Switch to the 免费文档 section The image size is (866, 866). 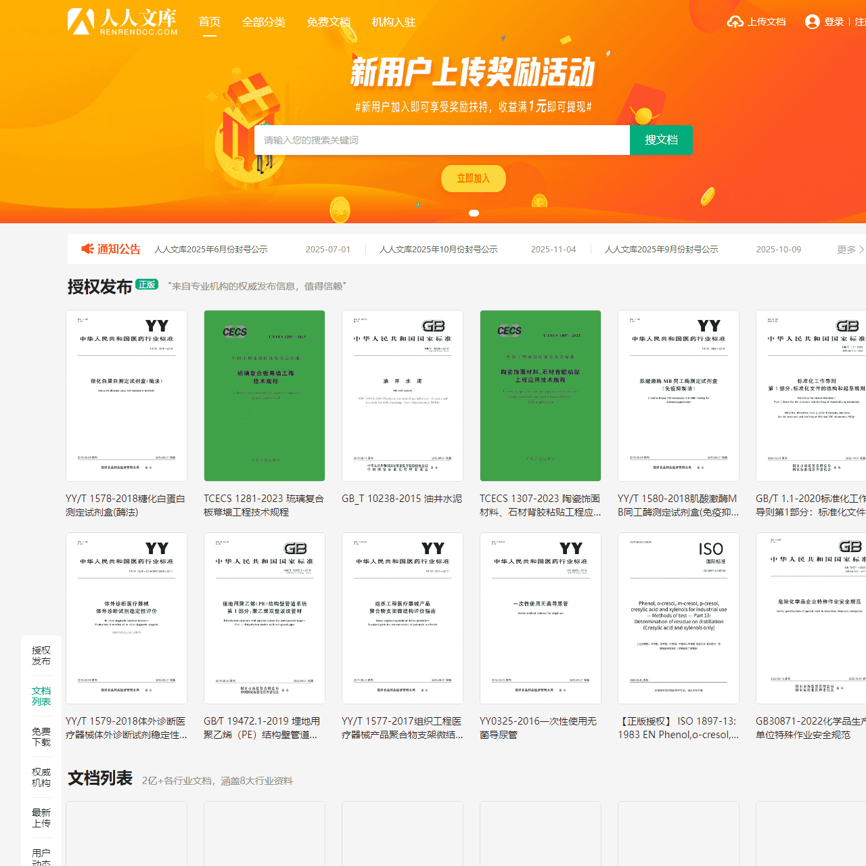click(329, 22)
